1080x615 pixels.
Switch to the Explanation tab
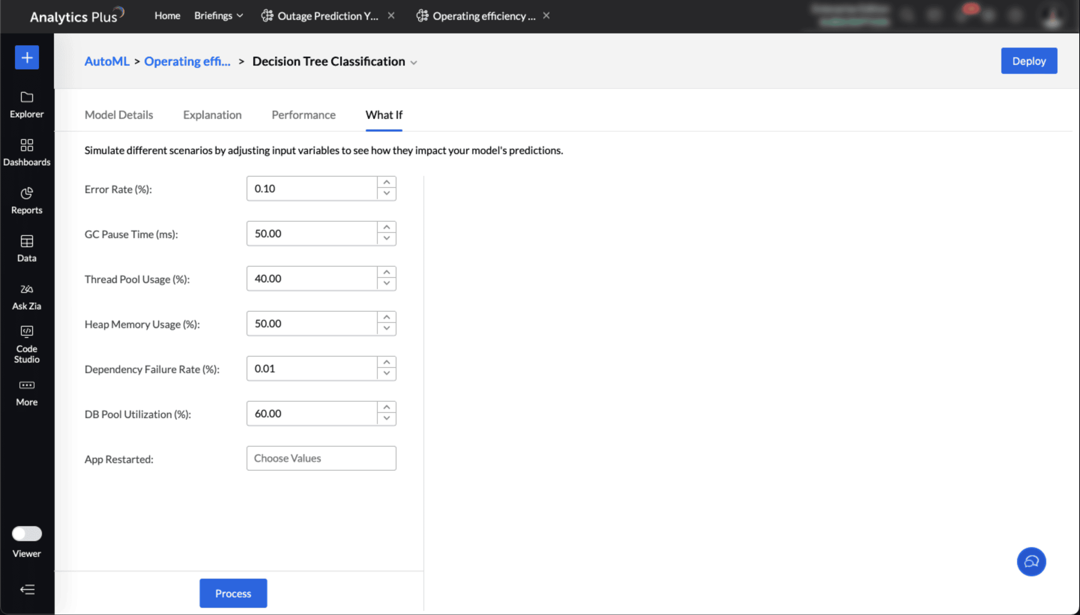[x=212, y=115]
